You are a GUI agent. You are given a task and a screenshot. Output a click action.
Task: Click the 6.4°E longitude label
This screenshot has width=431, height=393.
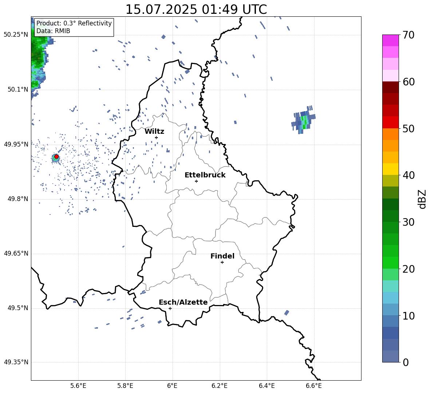(266, 386)
